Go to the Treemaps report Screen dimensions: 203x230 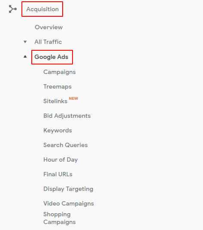tap(58, 86)
